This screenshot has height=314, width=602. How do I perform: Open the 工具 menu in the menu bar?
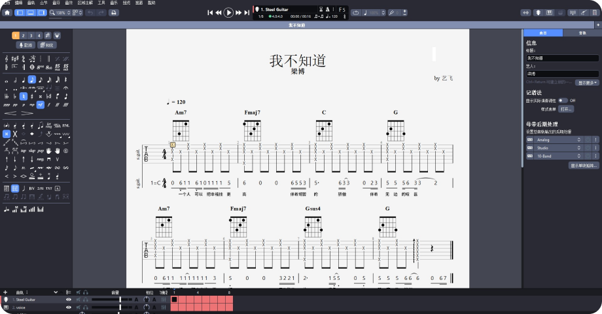[x=101, y=3]
